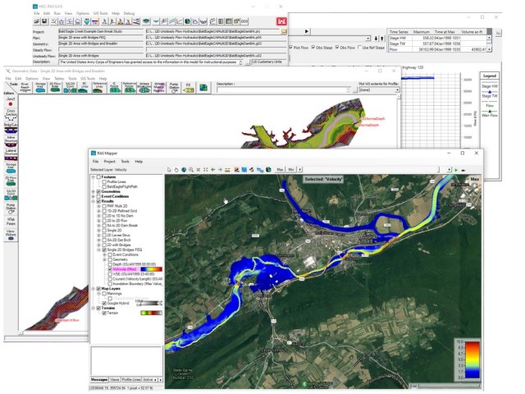This screenshot has width=525, height=394.
Task: Open the Tools menu in RAS Mapper
Action: 126,162
